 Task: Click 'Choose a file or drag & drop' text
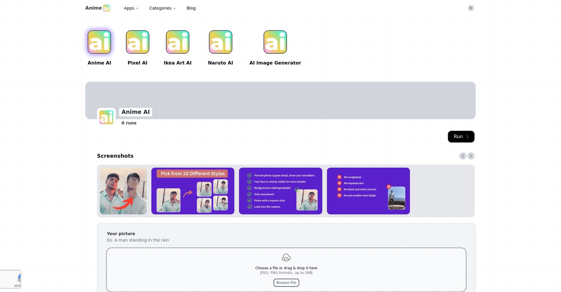pos(286,268)
